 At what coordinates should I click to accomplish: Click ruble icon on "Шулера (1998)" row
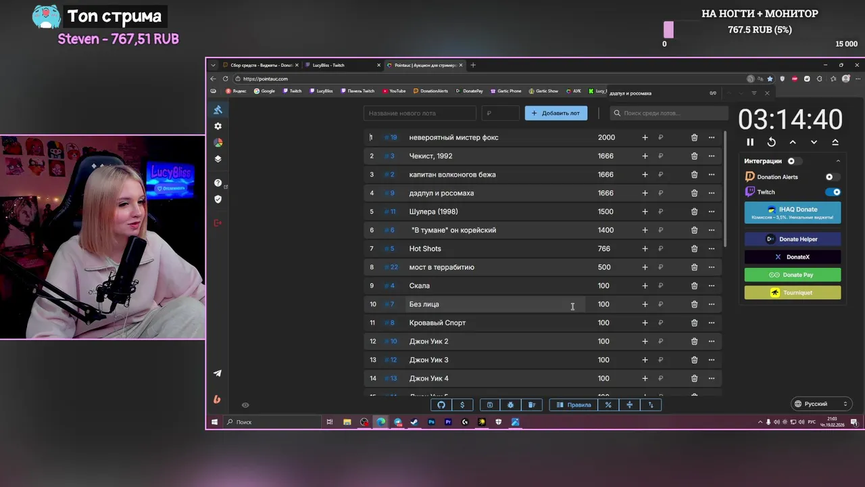click(x=660, y=212)
